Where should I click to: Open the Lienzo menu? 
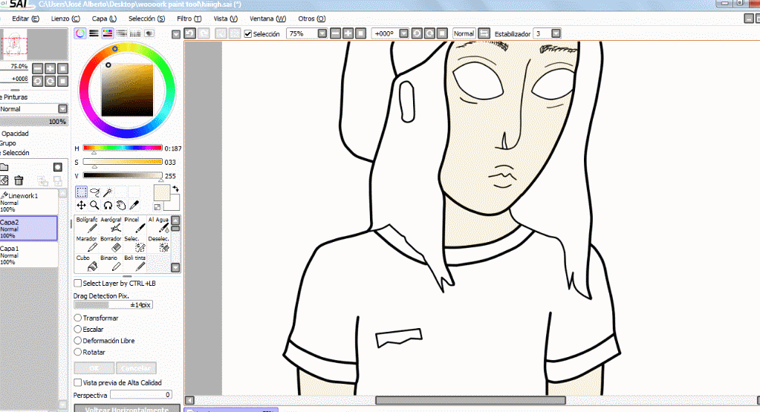tap(65, 19)
